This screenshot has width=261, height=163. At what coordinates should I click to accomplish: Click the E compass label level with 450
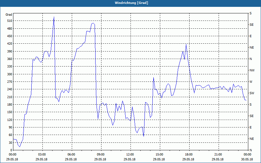pos(251,36)
